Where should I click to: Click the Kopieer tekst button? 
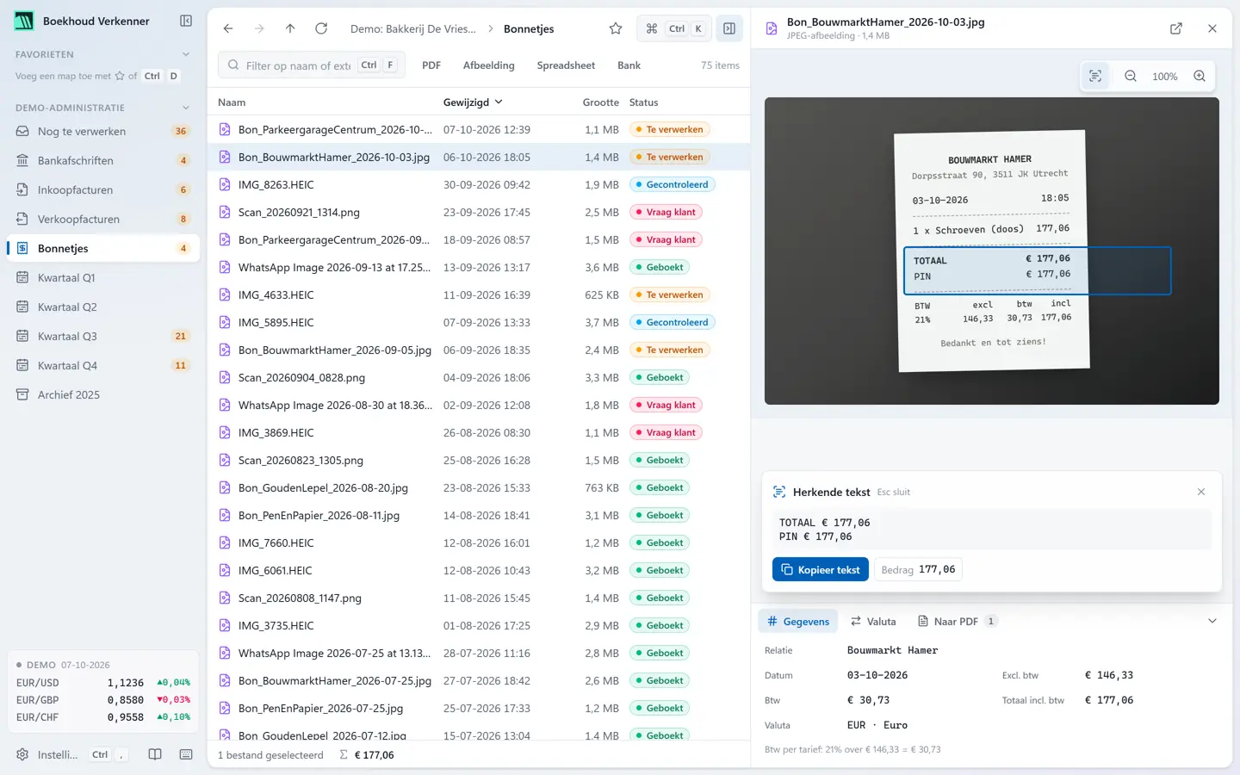[x=821, y=569]
